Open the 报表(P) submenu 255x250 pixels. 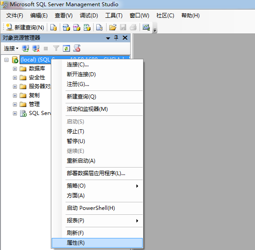click(x=97, y=221)
